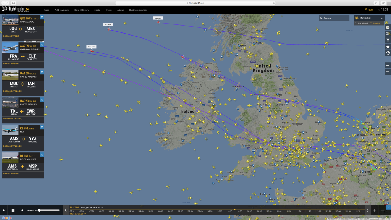The height and width of the screenshot is (220, 391).
Task: Open the Add coverage menu
Action: (61, 10)
